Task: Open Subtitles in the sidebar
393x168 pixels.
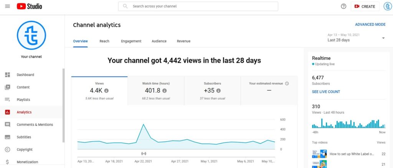Action: 24,137
